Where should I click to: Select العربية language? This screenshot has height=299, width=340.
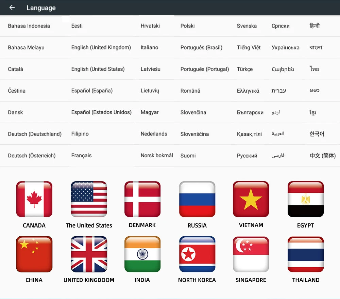(277, 133)
